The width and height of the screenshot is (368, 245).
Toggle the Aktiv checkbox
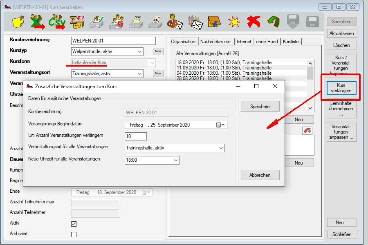74,224
